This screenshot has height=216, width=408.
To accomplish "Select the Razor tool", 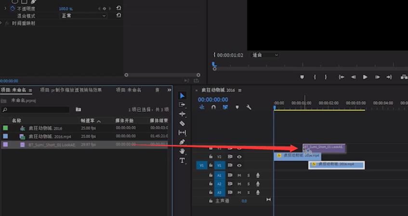I will tap(182, 123).
